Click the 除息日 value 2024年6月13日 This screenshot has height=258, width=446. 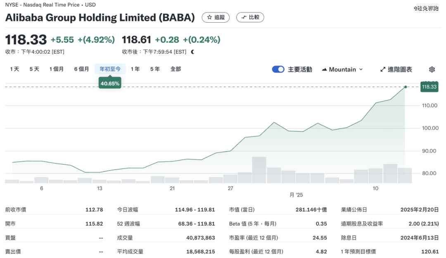pos(420,237)
